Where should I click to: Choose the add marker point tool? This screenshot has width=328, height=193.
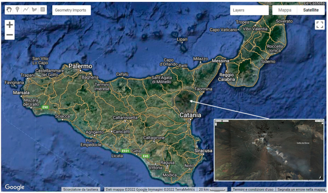coord(17,10)
